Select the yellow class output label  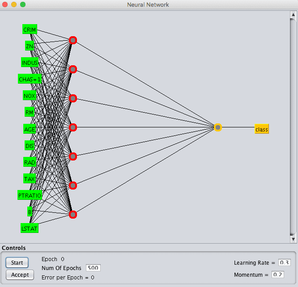(x=262, y=129)
